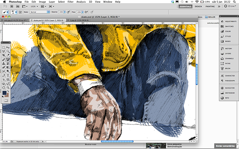The image size is (239, 149).
Task: Select the Rectangular Marquee tool
Action: point(4,48)
